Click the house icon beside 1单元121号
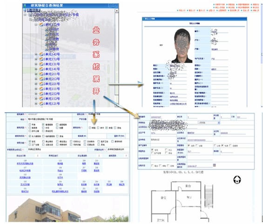 pyautogui.click(x=41, y=103)
